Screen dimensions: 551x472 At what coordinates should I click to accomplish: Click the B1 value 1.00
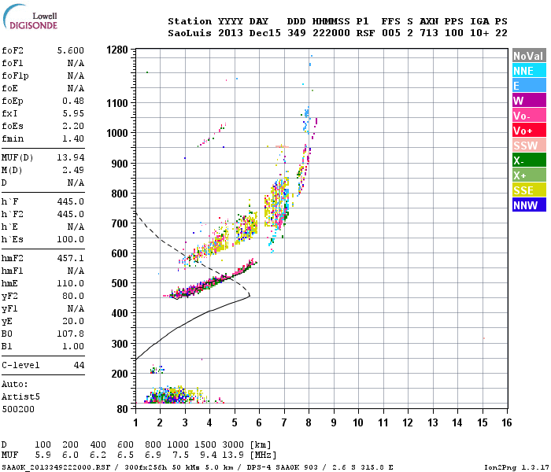(73, 346)
